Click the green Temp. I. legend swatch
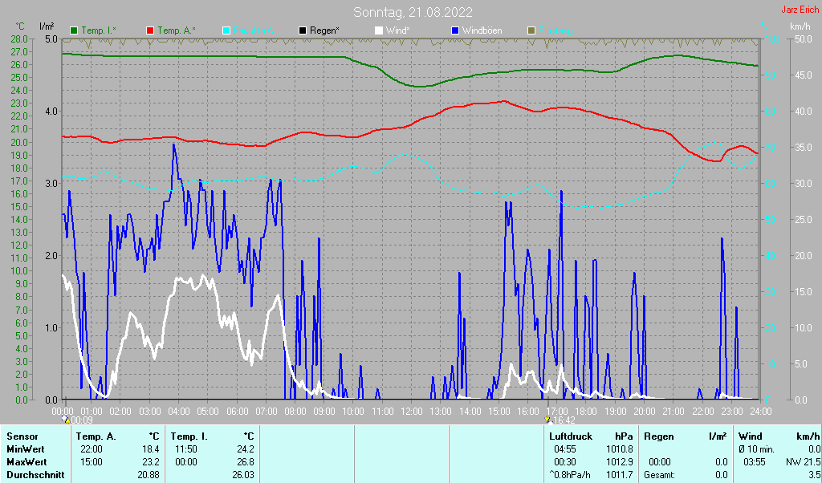This screenshot has width=822, height=483. (x=74, y=31)
